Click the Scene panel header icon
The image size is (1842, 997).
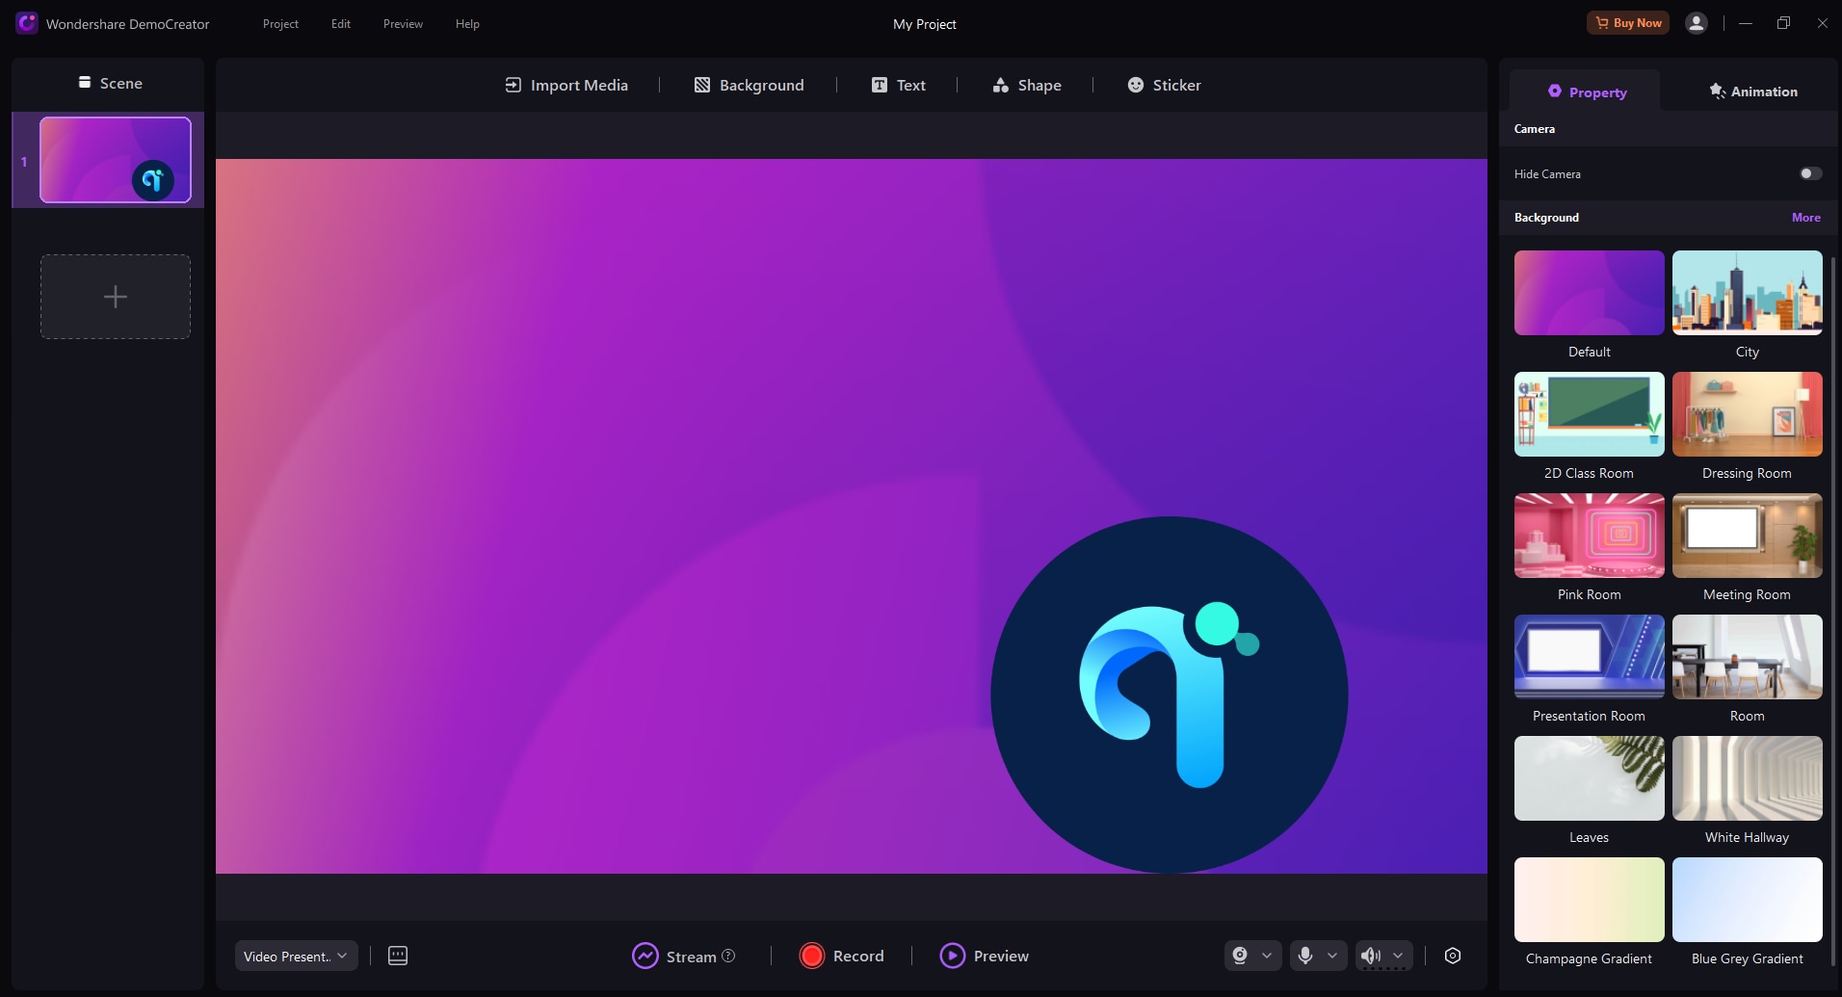[x=85, y=83]
